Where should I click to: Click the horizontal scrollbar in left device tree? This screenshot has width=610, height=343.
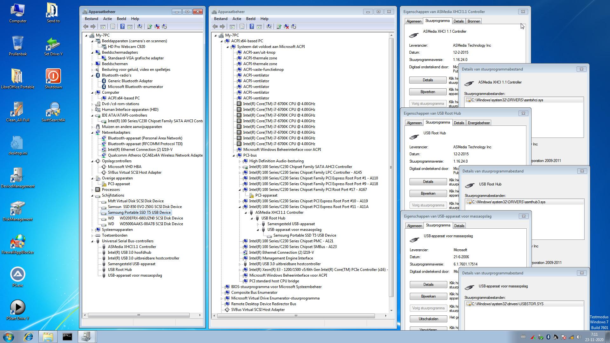(139, 315)
